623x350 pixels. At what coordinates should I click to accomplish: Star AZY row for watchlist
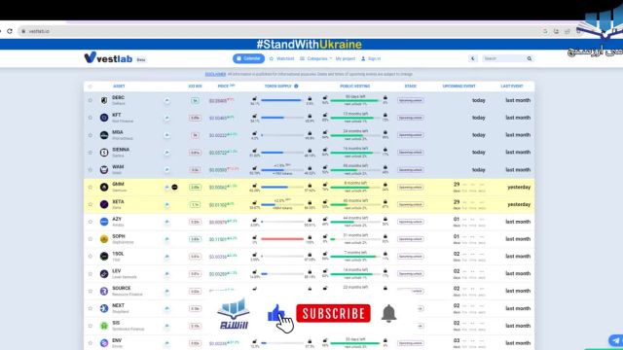coord(91,222)
